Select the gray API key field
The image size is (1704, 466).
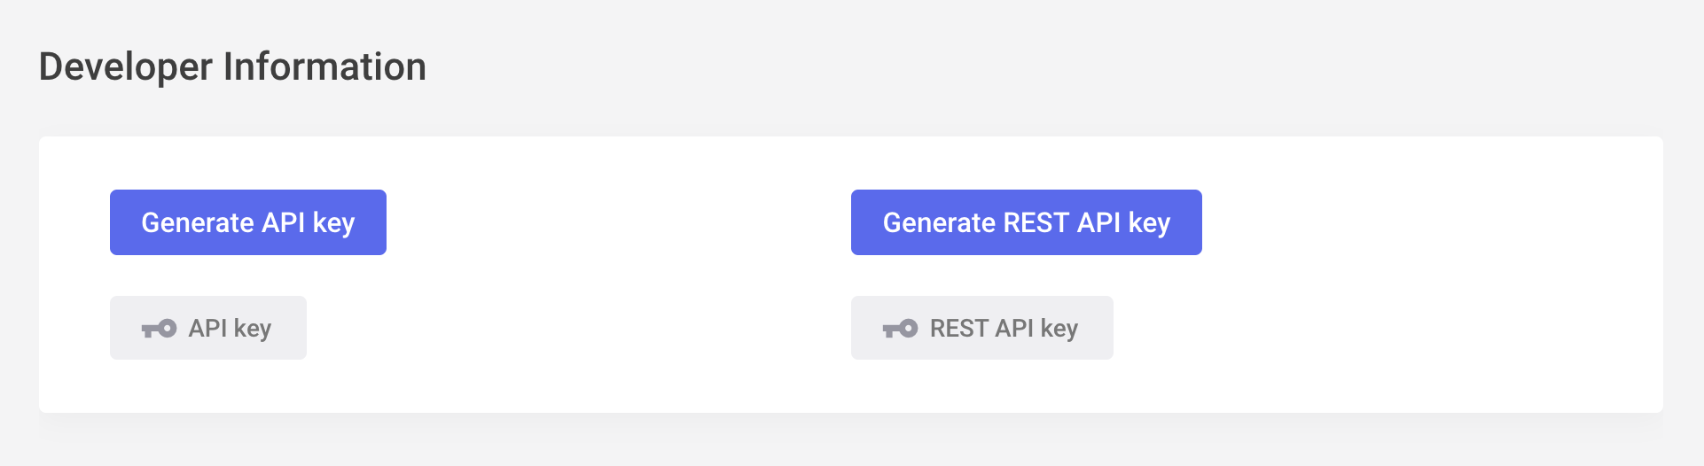(208, 328)
